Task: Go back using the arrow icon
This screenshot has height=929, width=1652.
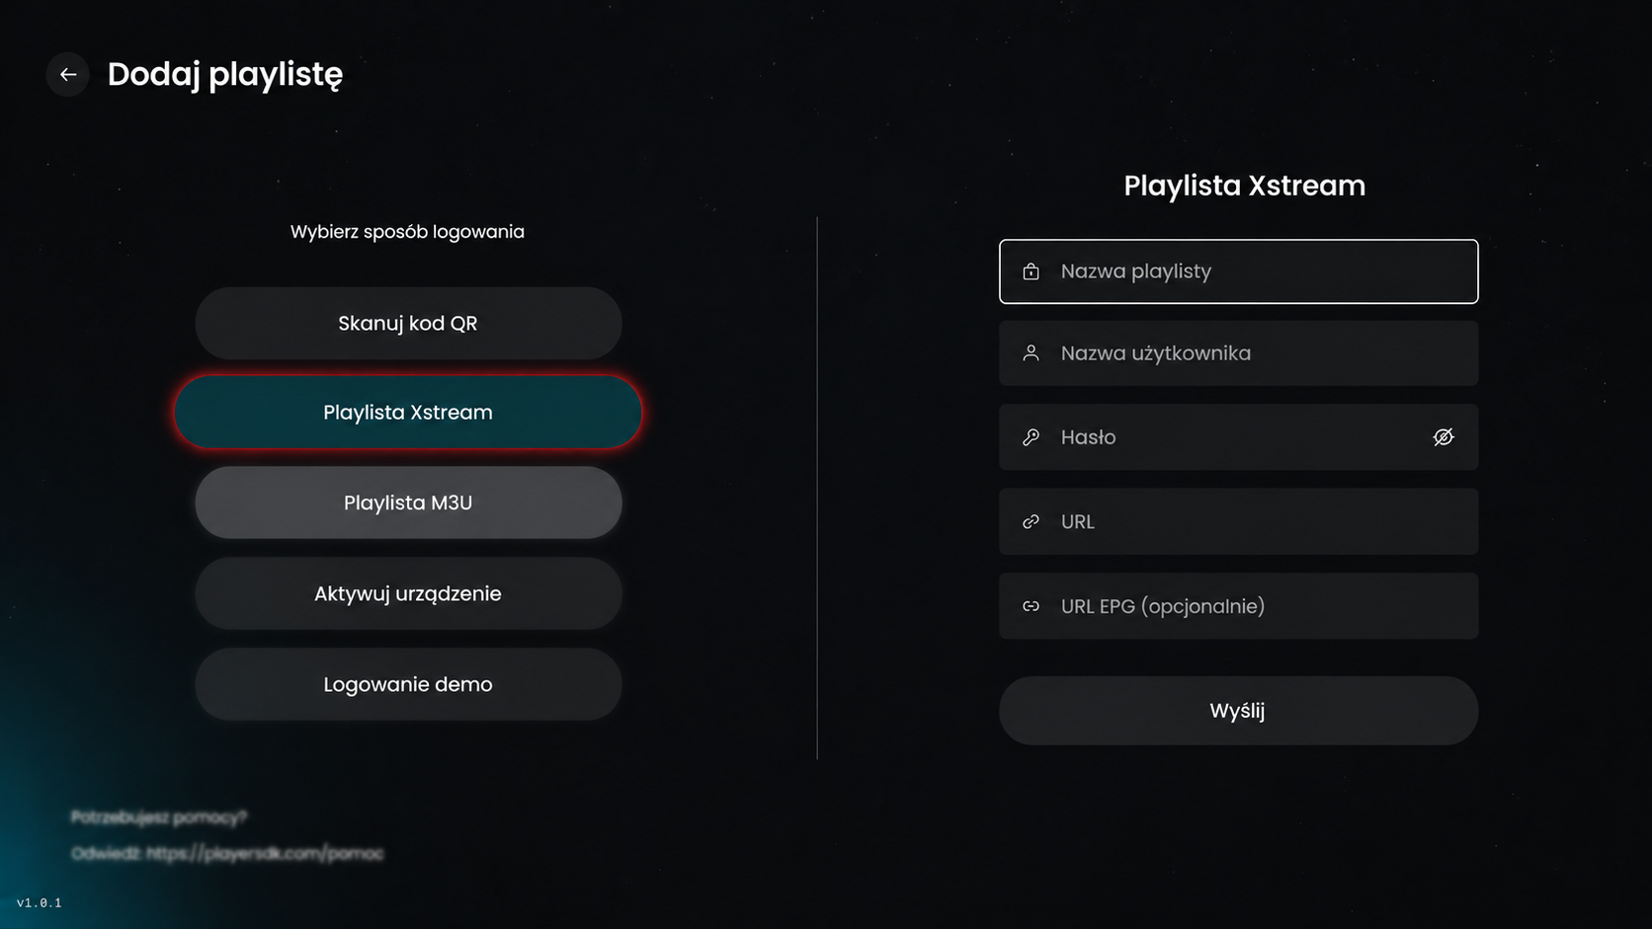Action: [67, 74]
